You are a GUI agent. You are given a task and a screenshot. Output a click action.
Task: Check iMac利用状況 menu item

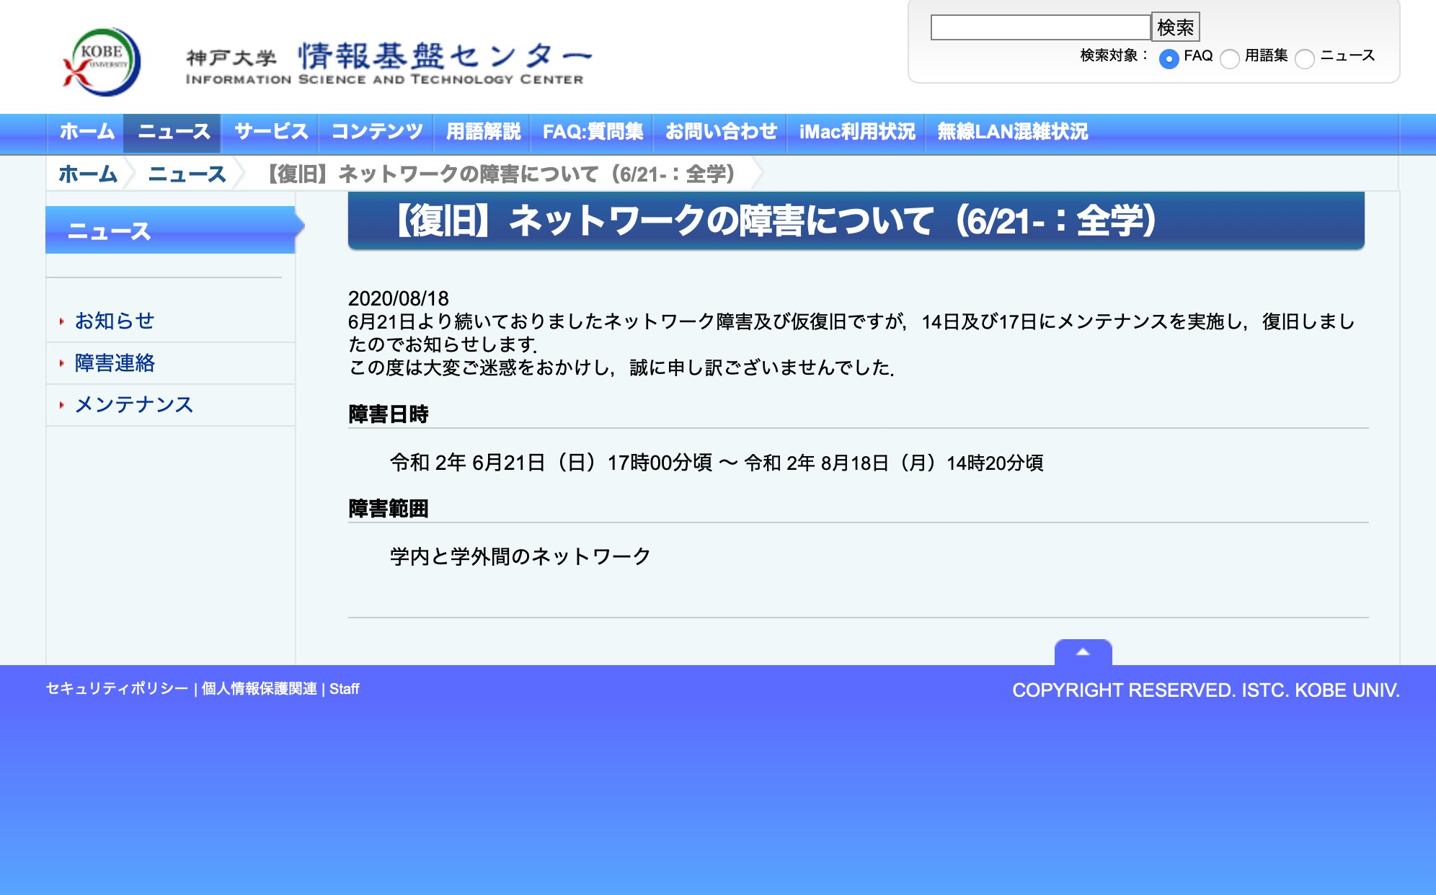point(856,132)
